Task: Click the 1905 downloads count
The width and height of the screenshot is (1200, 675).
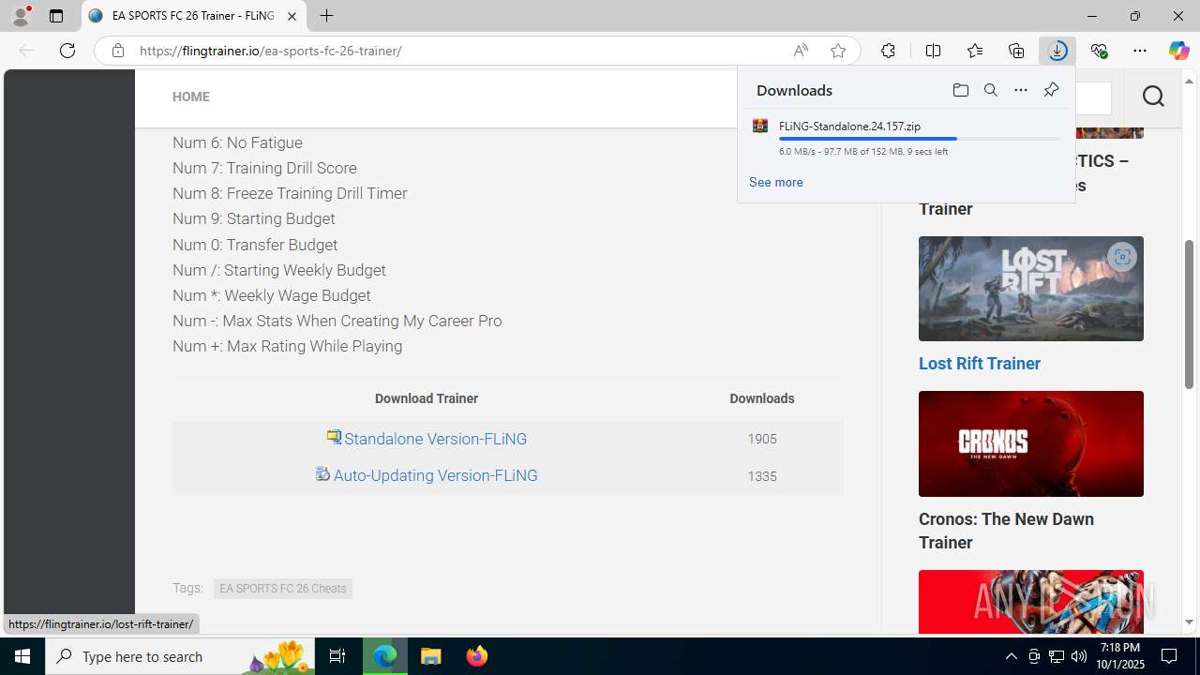Action: click(762, 439)
